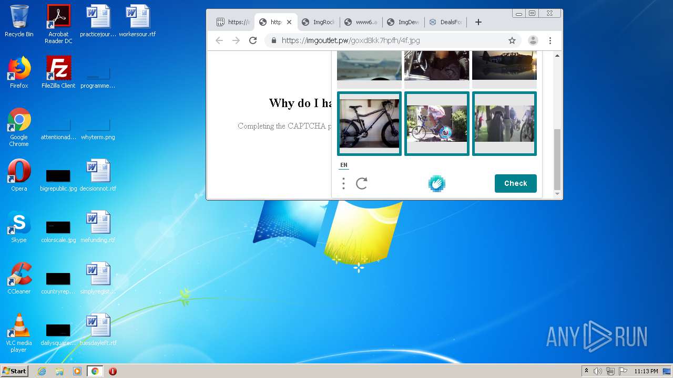Select the mefunding.rtf document icon

click(x=98, y=227)
